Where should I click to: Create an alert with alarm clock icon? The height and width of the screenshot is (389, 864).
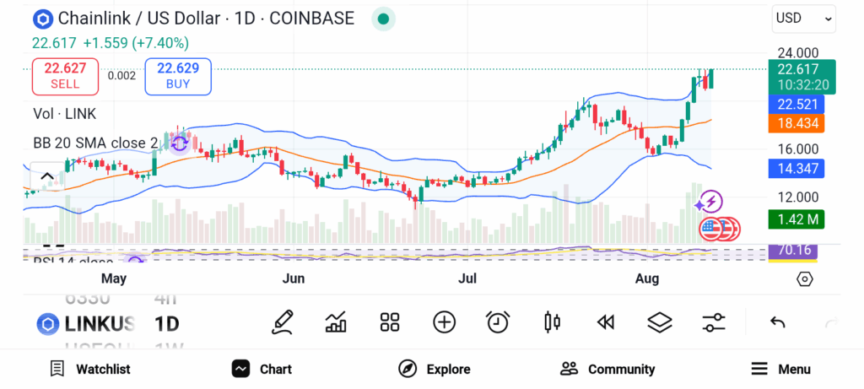point(498,321)
